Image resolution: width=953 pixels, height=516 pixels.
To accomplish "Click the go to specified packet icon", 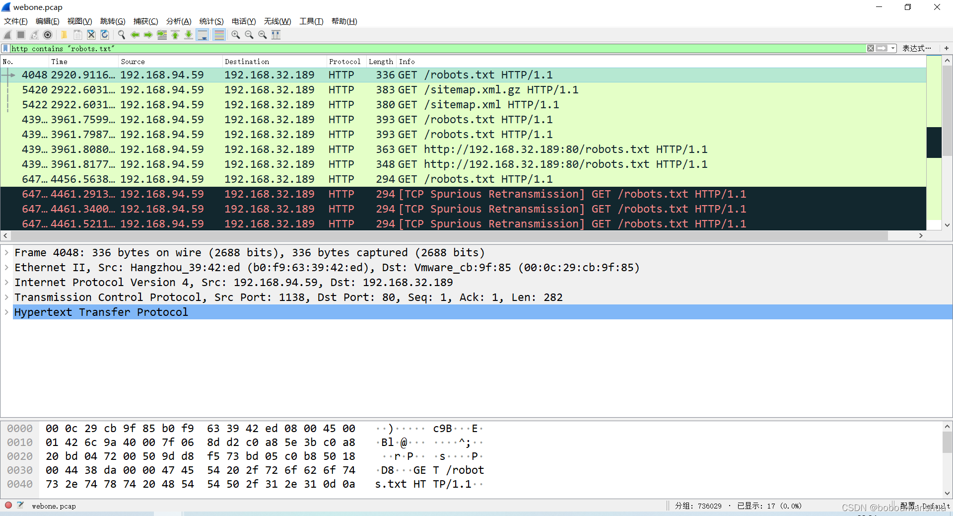I will 162,35.
